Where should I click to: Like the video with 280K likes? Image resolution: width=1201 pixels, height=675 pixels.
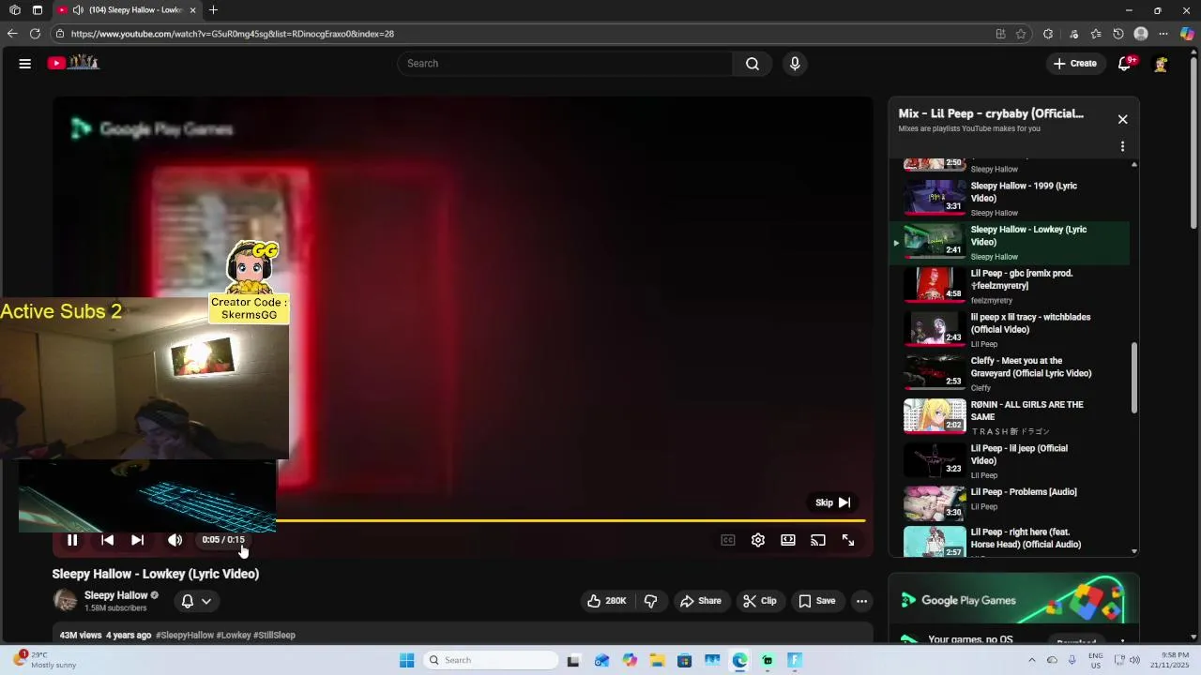point(606,601)
